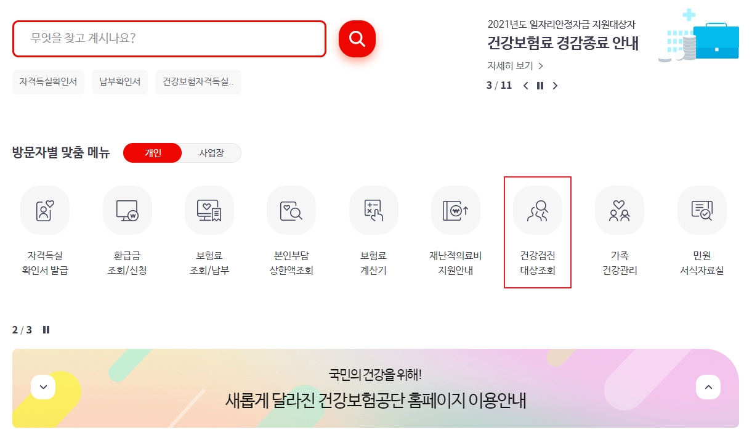
Task: Click the up chevron on bottom banner
Action: [708, 387]
